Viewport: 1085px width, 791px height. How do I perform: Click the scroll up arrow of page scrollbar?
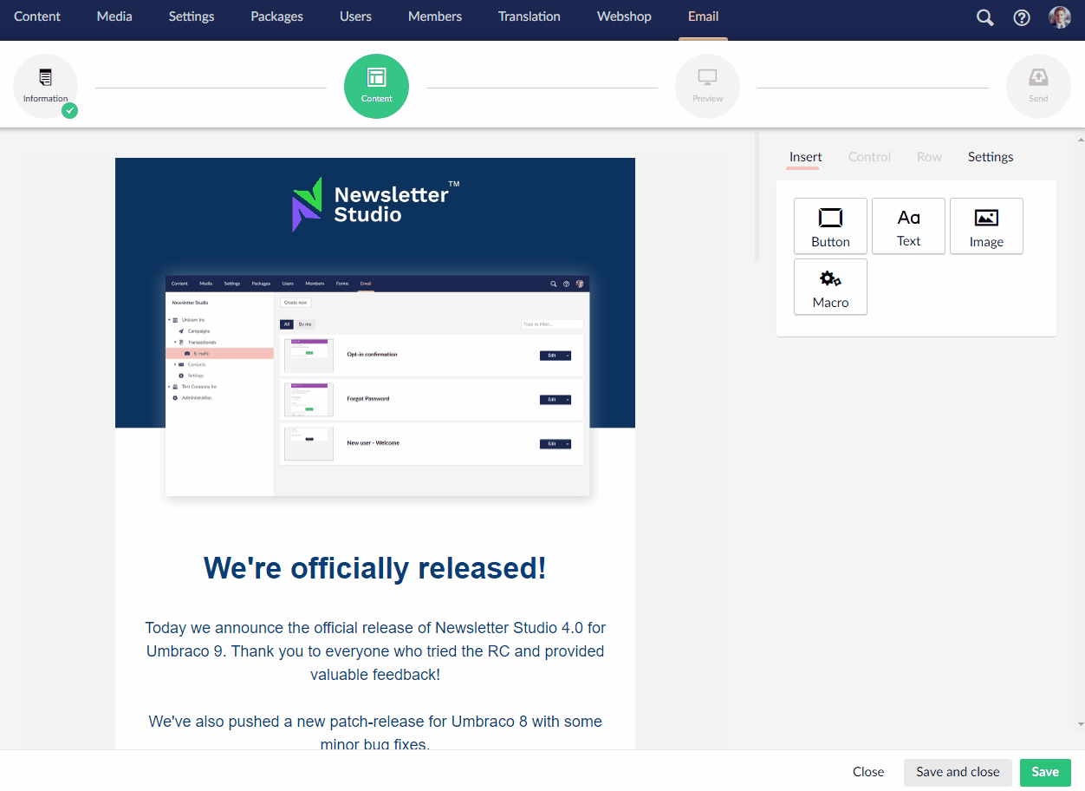1079,139
